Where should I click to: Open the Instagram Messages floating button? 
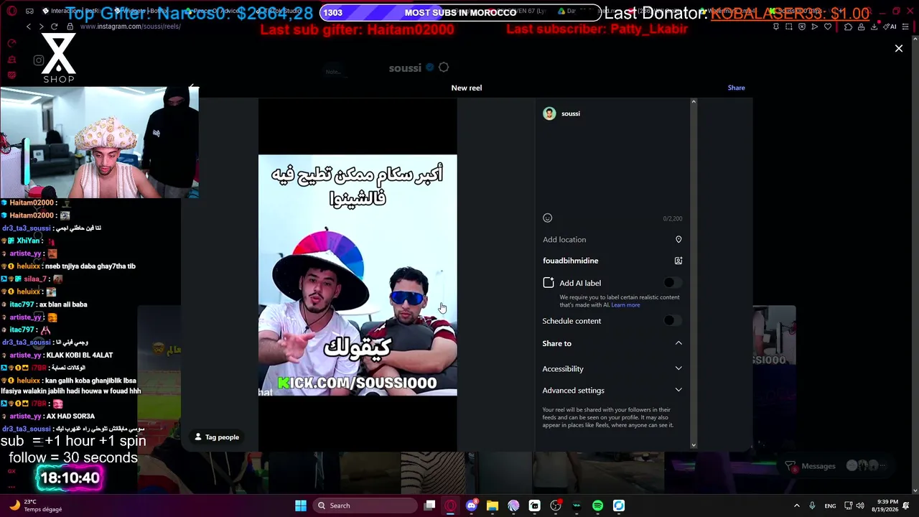(836, 466)
